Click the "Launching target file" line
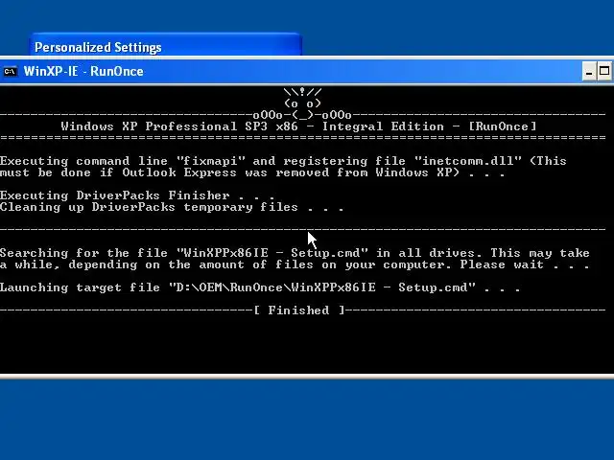 260,287
